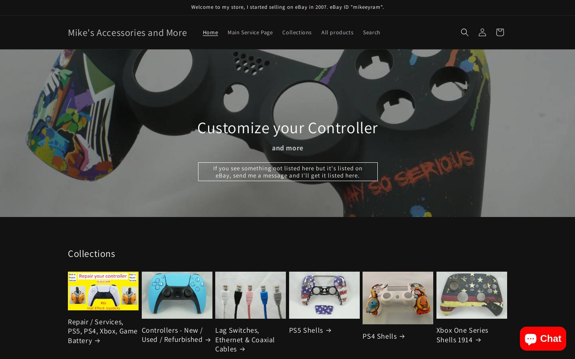
Task: Open the PS5 Shells collection link
Action: pyautogui.click(x=310, y=330)
